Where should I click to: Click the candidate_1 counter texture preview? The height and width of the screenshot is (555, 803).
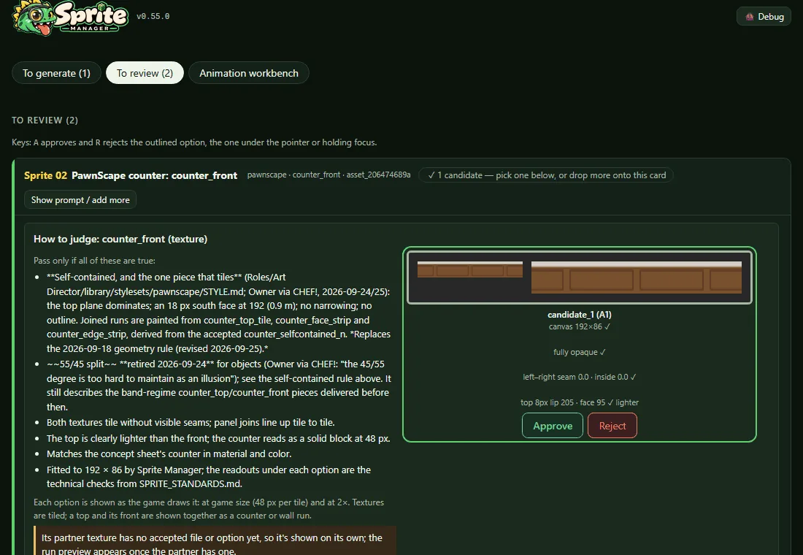point(579,277)
